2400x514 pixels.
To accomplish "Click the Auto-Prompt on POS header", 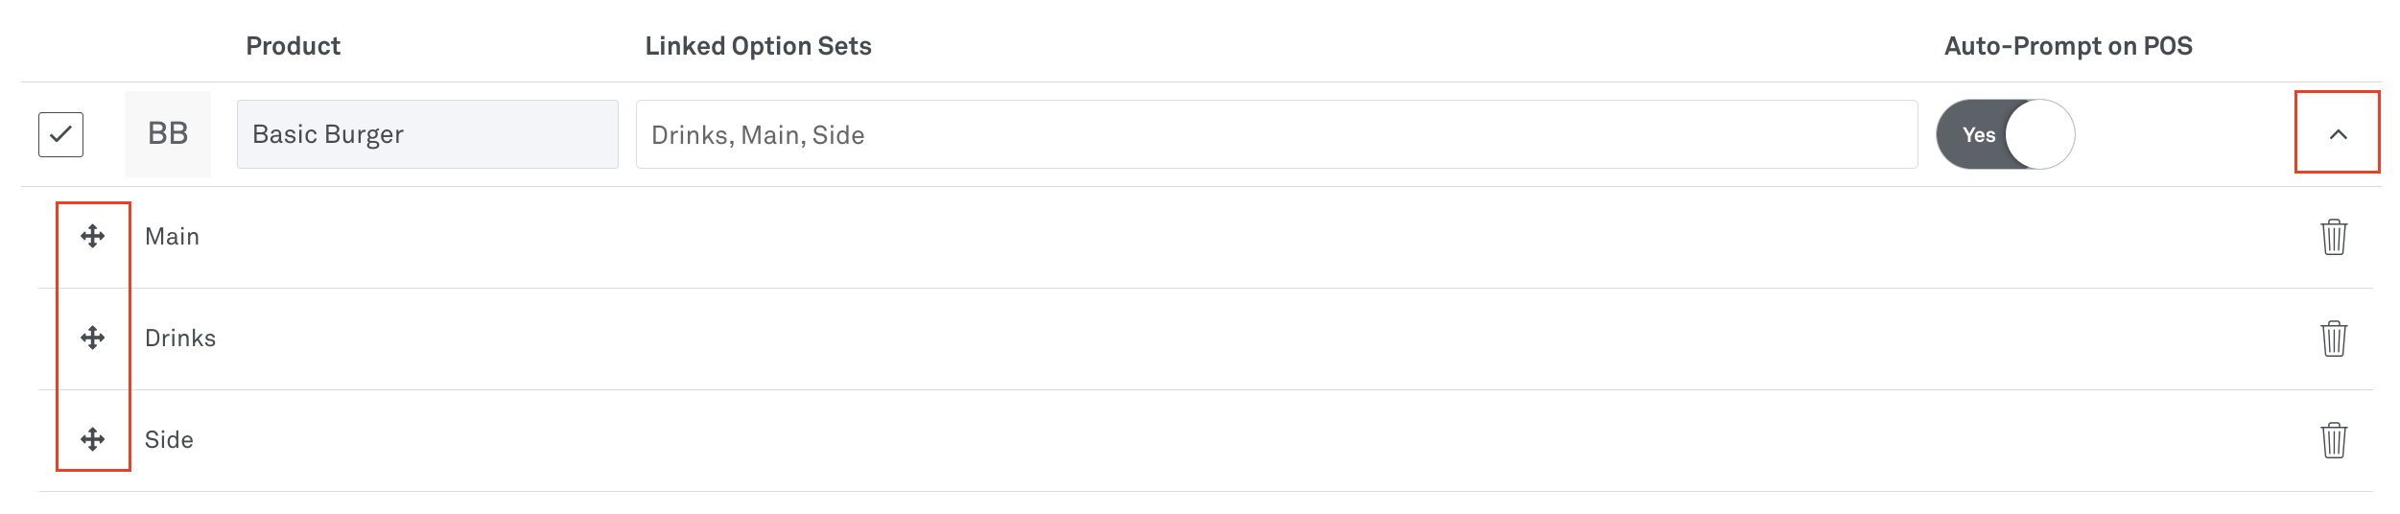I will [2068, 46].
